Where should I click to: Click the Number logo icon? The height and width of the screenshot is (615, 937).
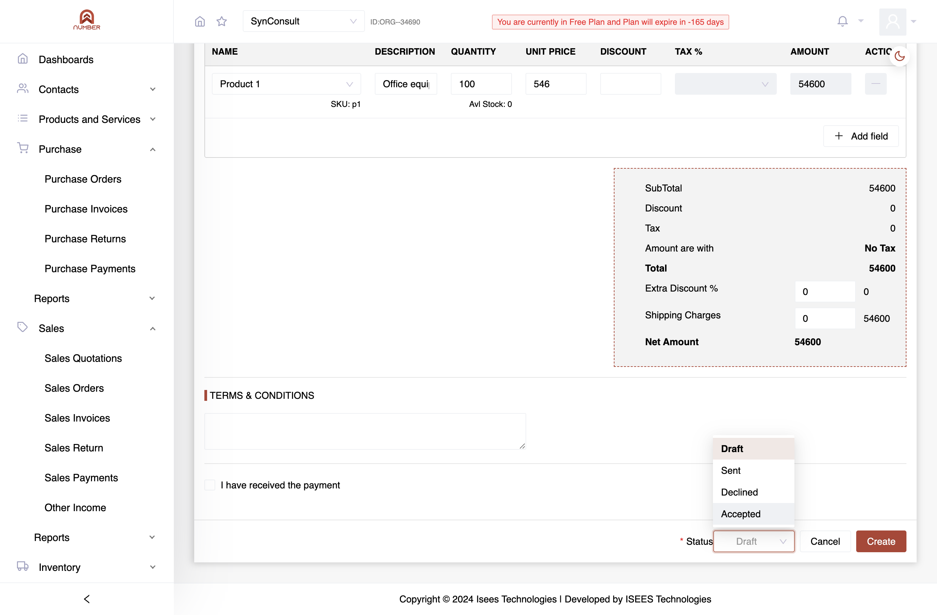tap(87, 19)
